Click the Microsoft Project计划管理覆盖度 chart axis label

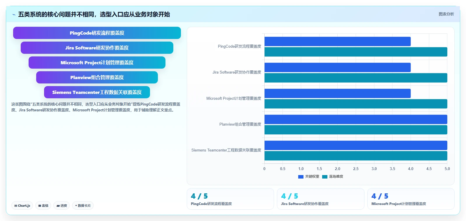[234, 98]
